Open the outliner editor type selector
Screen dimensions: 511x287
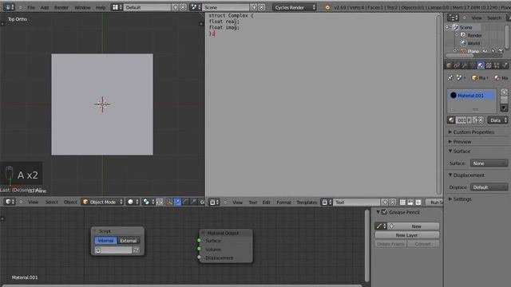point(453,18)
